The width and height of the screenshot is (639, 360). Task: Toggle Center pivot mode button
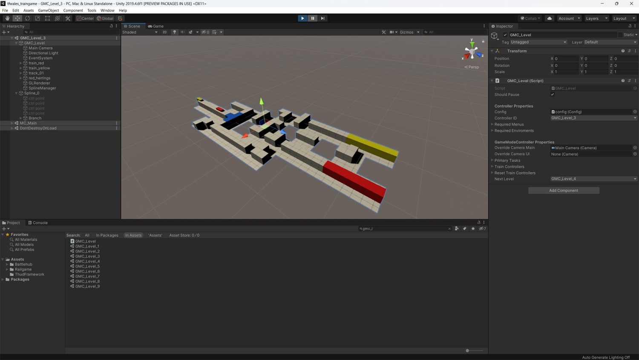(x=85, y=18)
